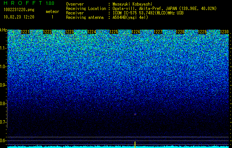
Task: Click the 1224 time marker label
Action: 92,32
